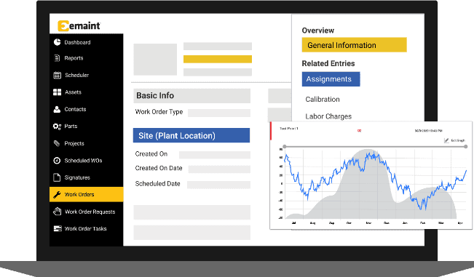The height and width of the screenshot is (277, 474).
Task: Open the Scheduled WOs clock icon
Action: (x=57, y=161)
